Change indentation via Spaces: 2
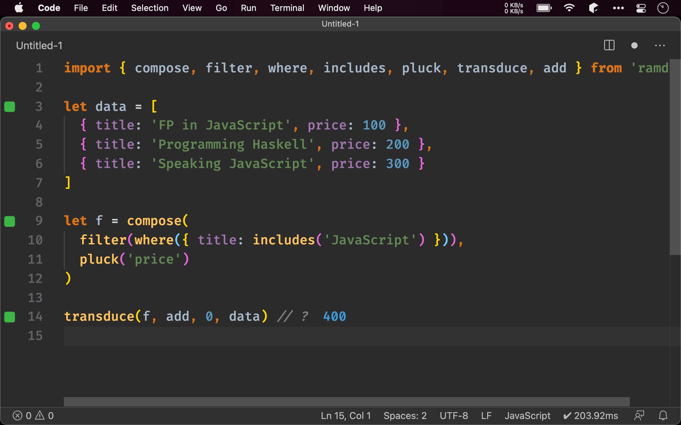This screenshot has width=681, height=425. (x=405, y=416)
